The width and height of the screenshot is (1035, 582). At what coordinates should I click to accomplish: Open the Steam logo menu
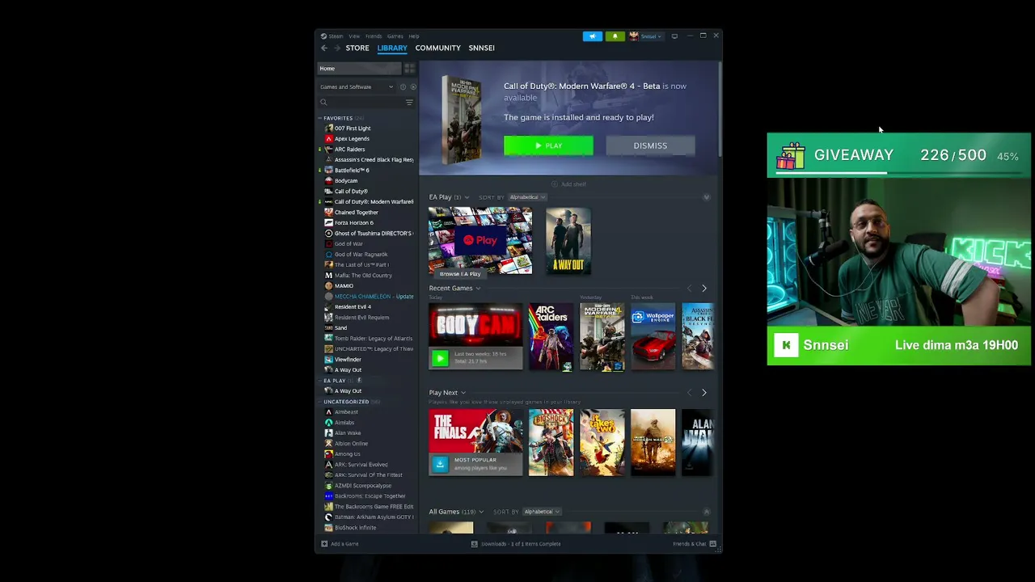coord(323,36)
